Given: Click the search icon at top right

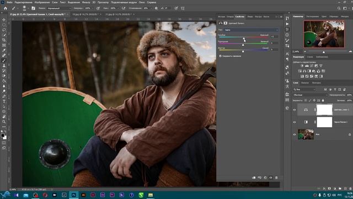Looking at the screenshot, I should pyautogui.click(x=339, y=8).
